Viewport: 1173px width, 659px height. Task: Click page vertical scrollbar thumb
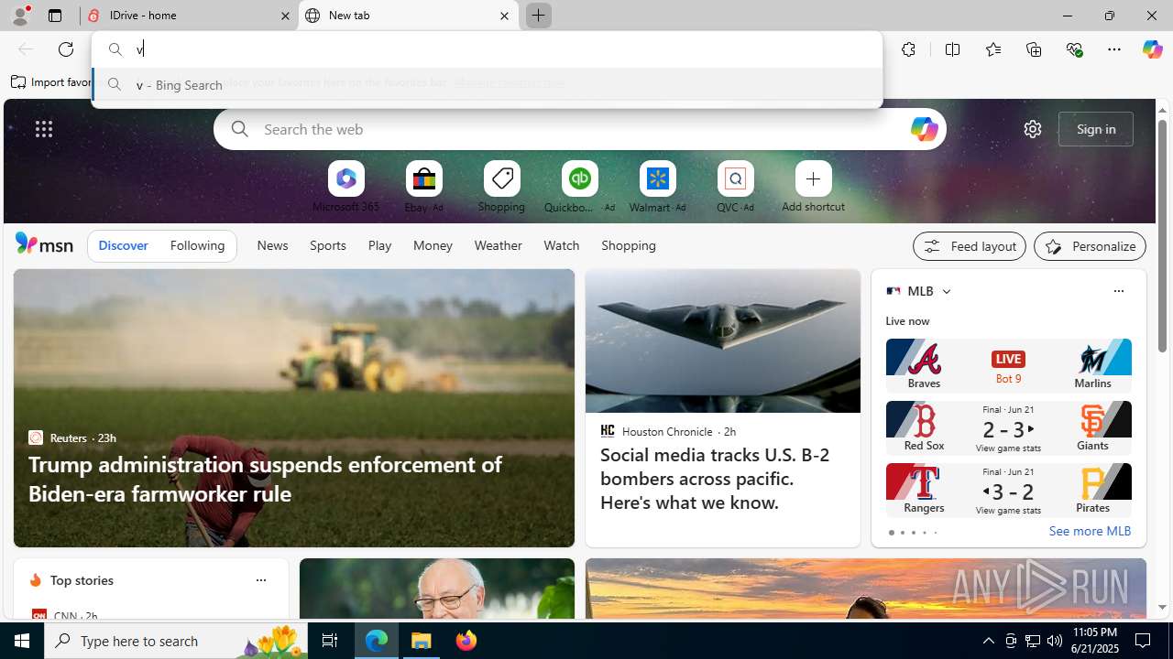[1162, 235]
